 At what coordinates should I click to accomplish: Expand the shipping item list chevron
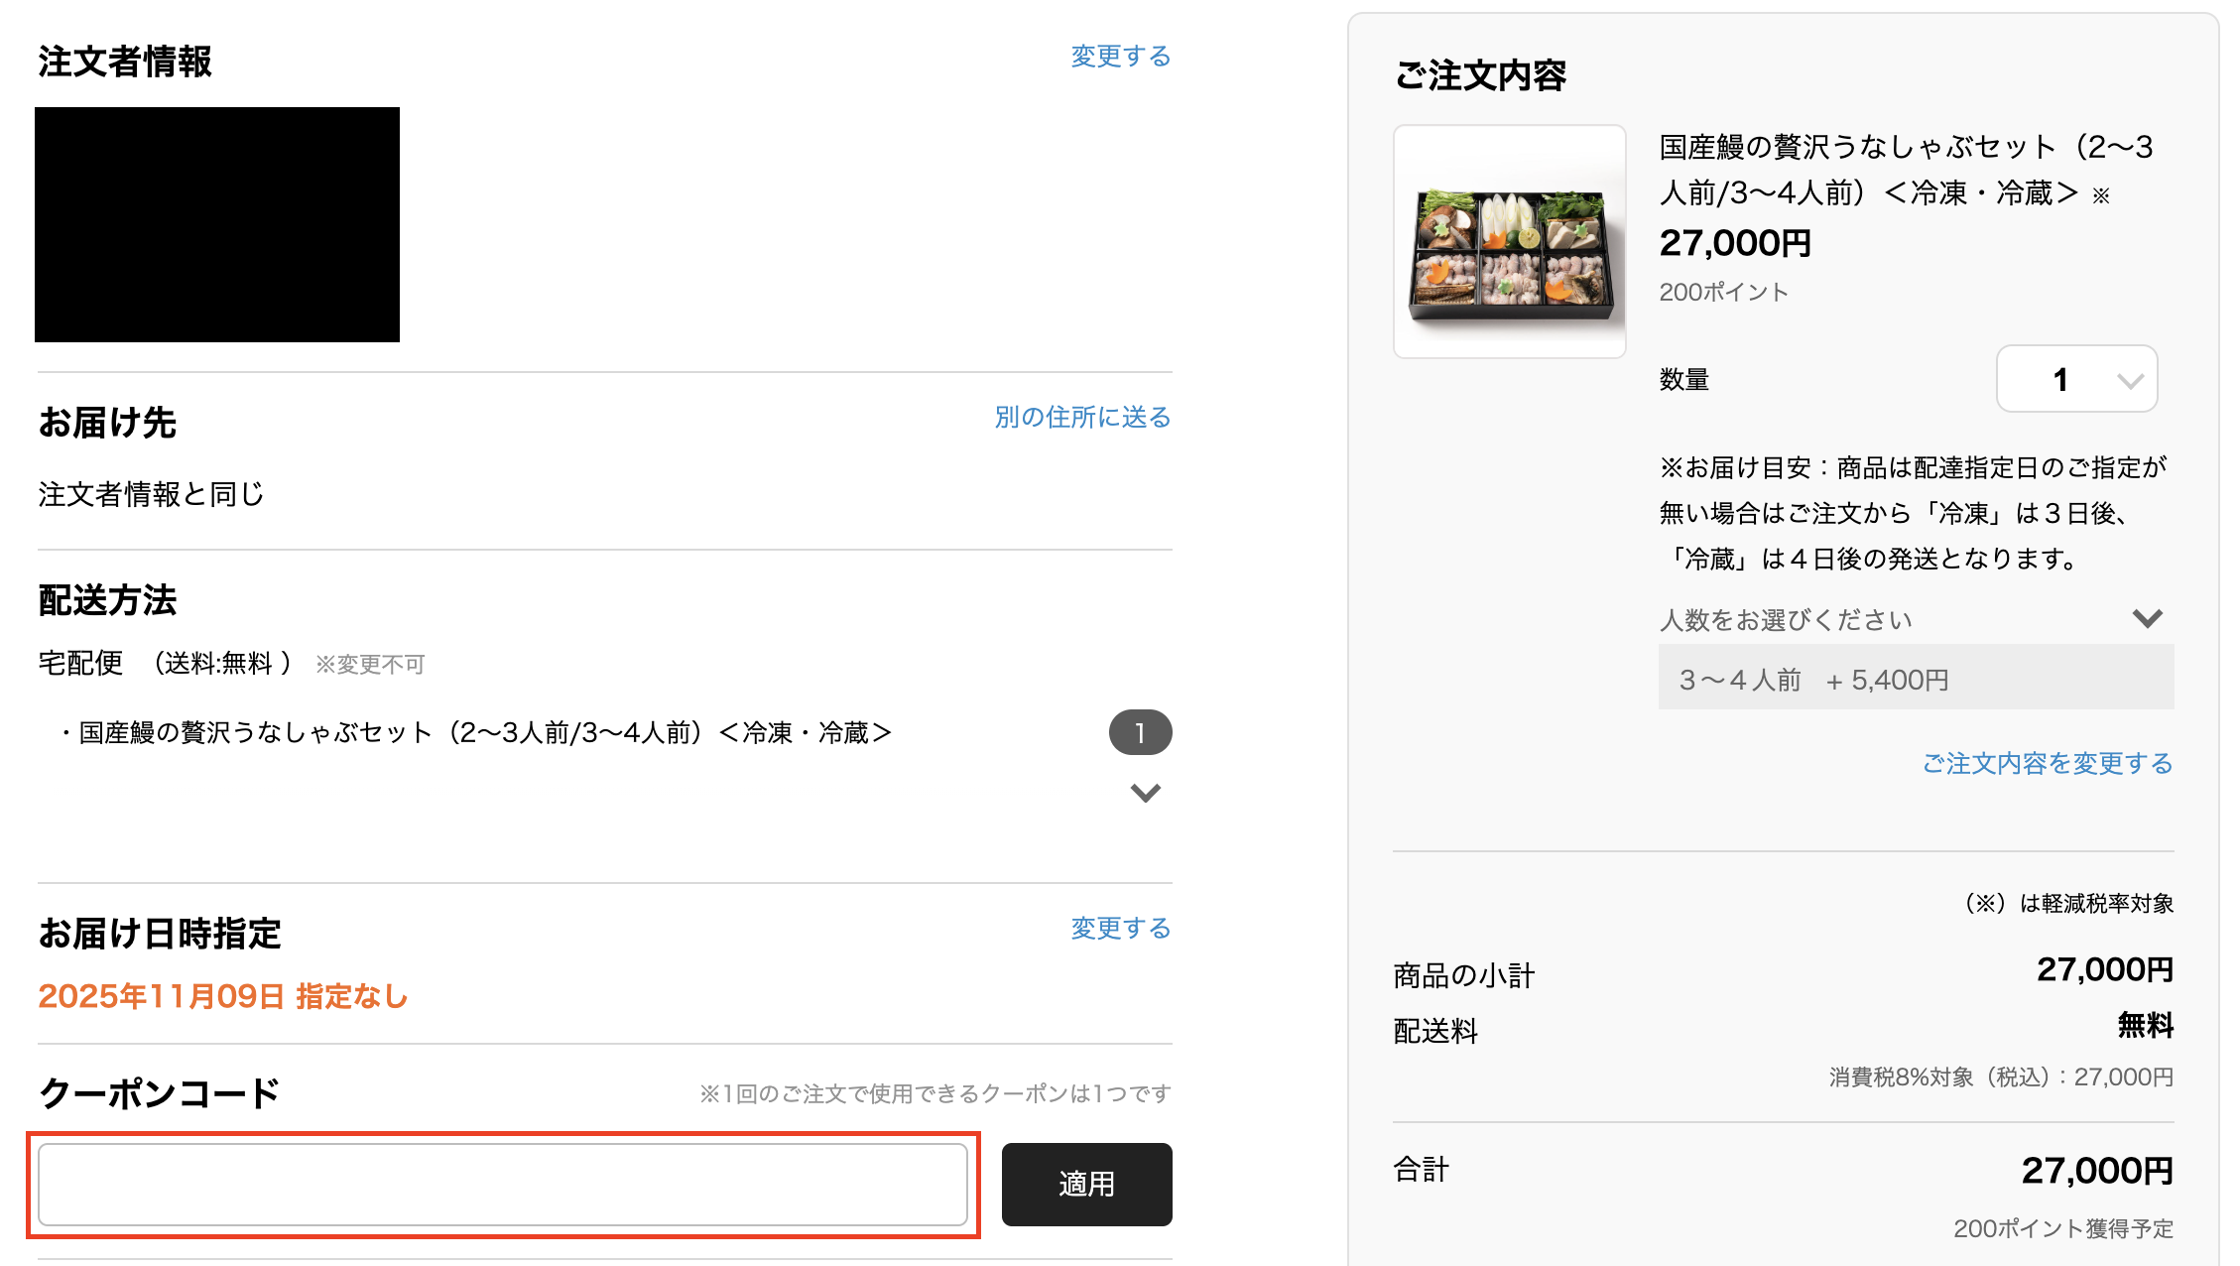pyautogui.click(x=1145, y=792)
